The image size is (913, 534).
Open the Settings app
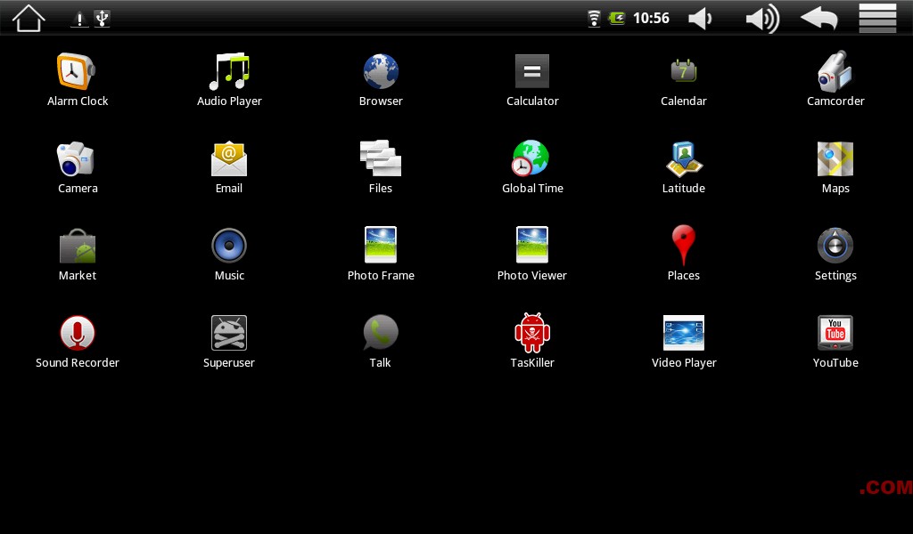pos(835,246)
